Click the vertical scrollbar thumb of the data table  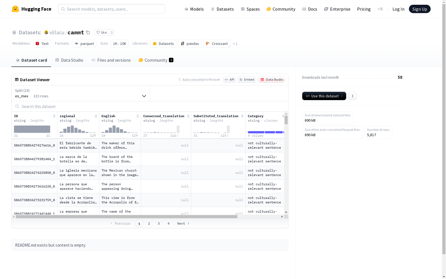pyautogui.click(x=286, y=120)
